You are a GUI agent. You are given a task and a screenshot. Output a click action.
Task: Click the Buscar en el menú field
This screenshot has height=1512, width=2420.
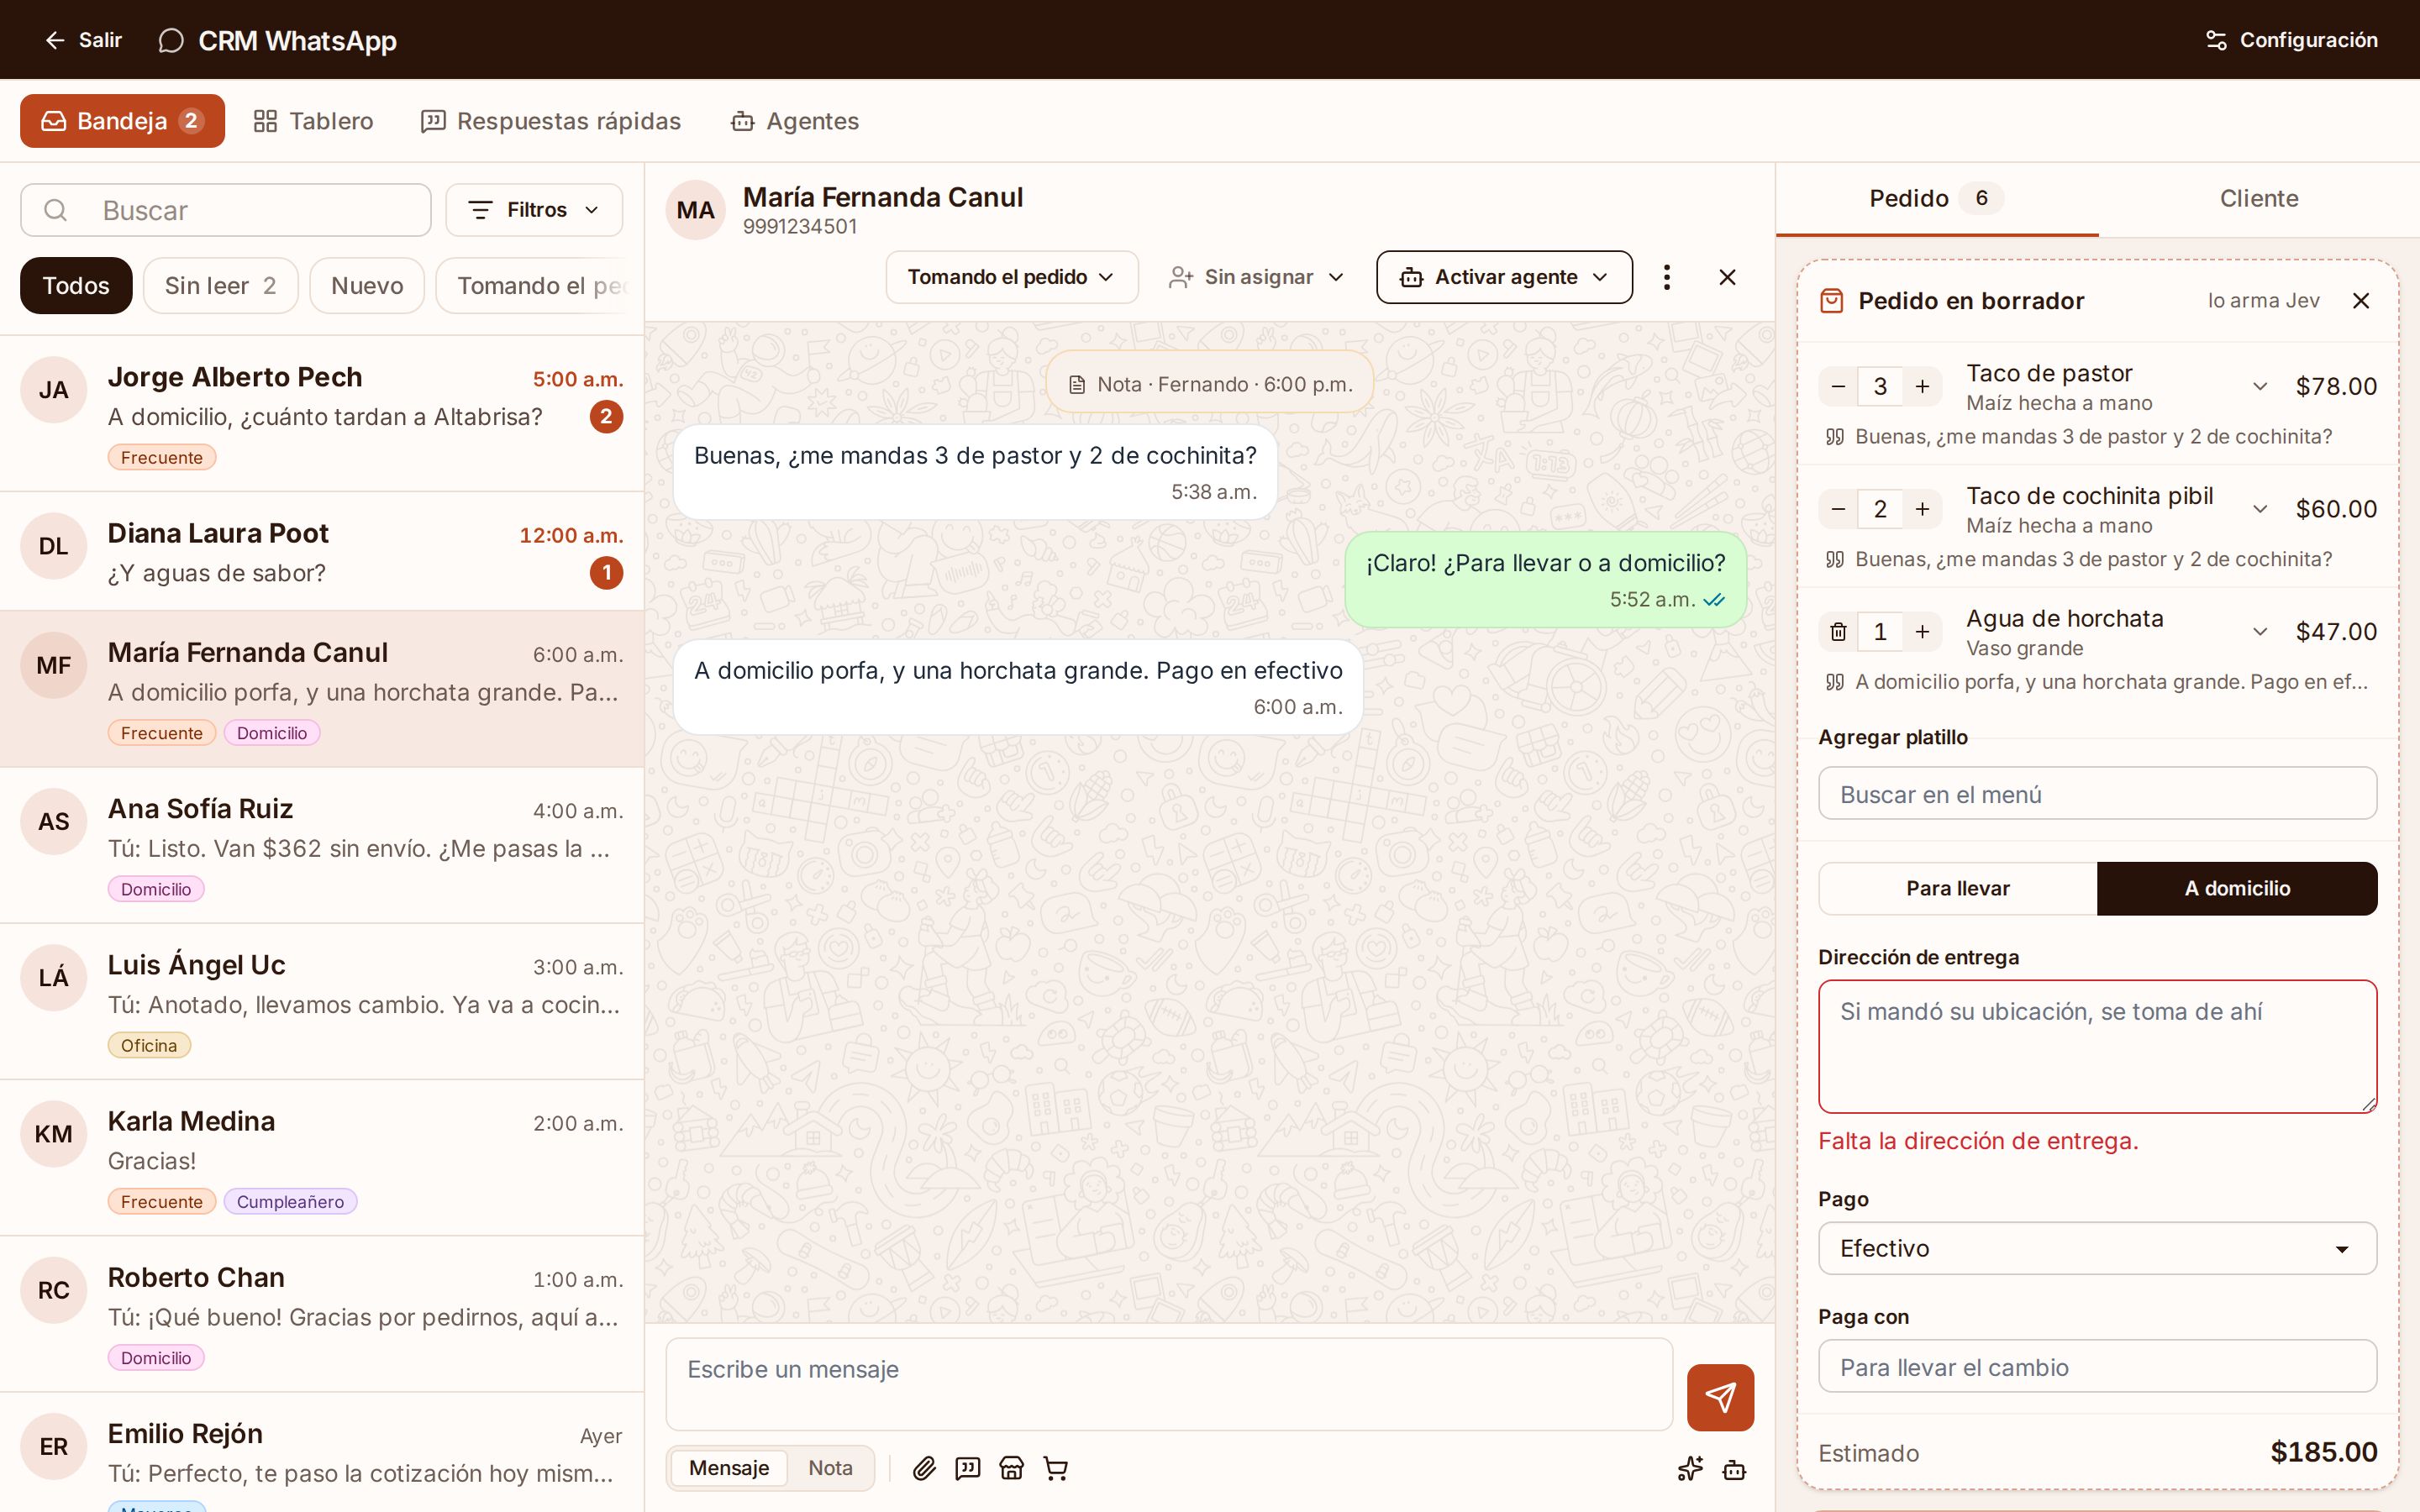point(2097,794)
